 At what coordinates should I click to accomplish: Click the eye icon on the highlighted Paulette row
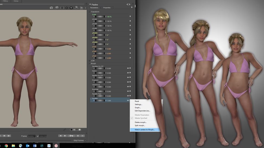(128, 100)
